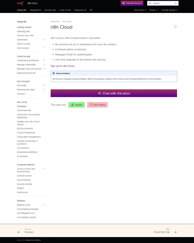
Task: Mark the page as Not helpful
Action: [x=98, y=105]
